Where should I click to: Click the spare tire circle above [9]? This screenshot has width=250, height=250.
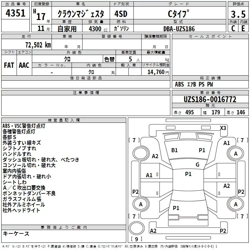coord(137,228)
